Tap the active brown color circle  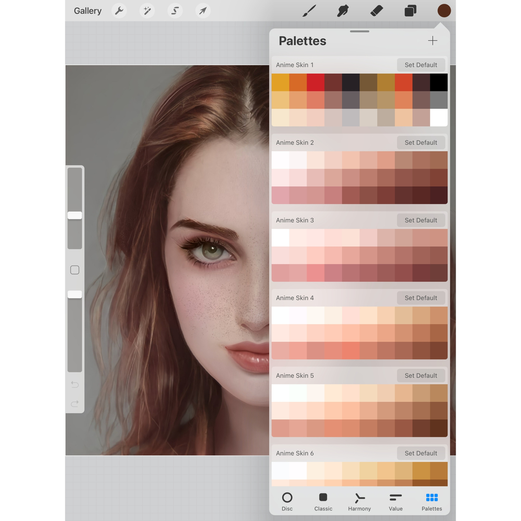444,11
